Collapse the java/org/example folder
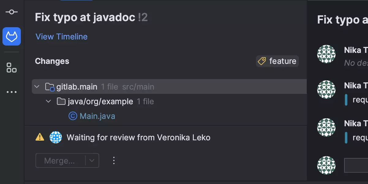Image resolution: width=368 pixels, height=184 pixels. (x=48, y=101)
